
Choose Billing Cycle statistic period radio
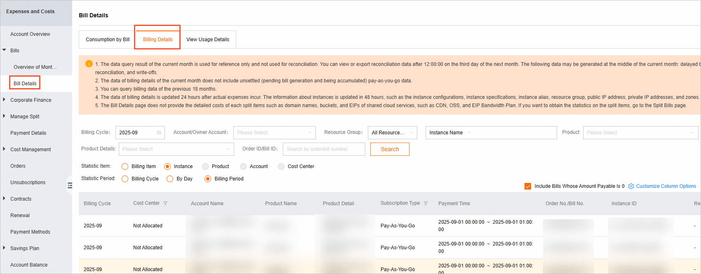click(x=125, y=179)
